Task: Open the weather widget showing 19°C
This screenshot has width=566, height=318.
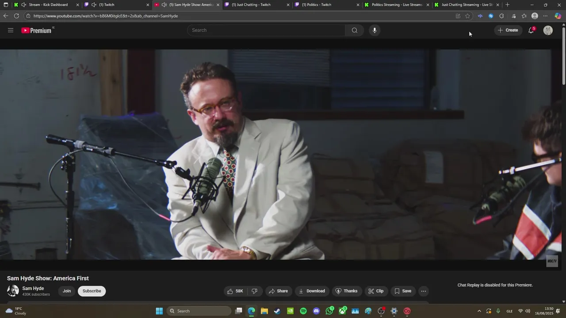Action: point(16,311)
